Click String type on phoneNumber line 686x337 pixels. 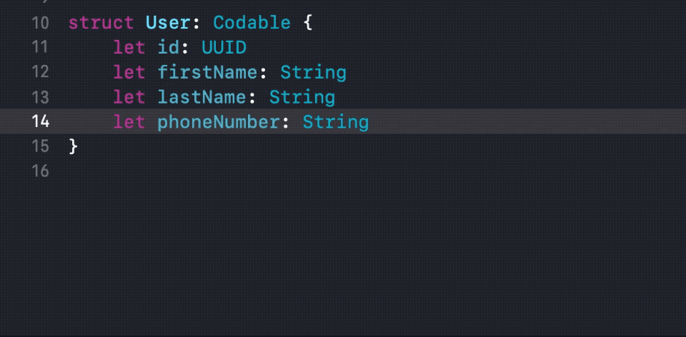point(335,122)
